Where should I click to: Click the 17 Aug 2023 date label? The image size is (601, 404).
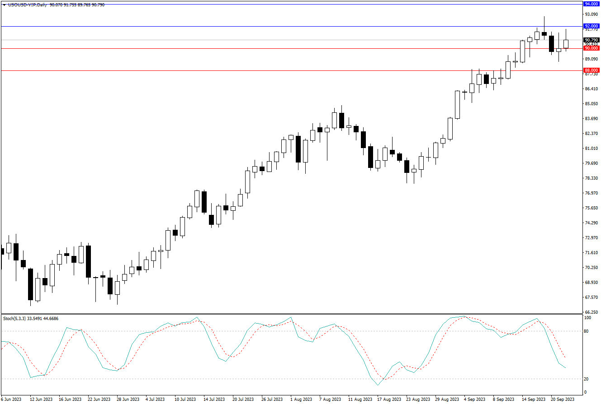coord(389,399)
